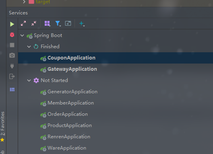Click the Not Started purple gear icon
Viewport: 213px width, 154px height.
(x=36, y=80)
